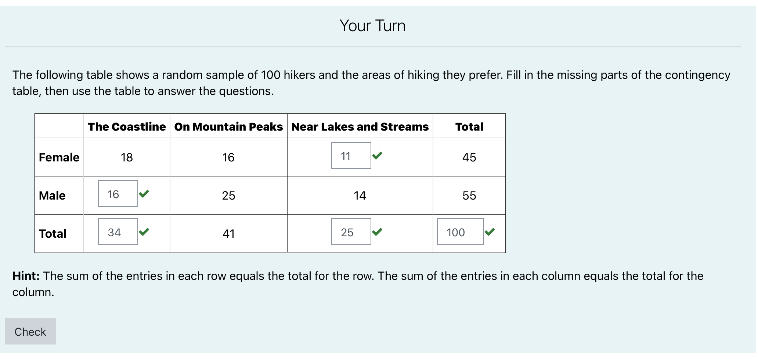758x361 pixels.
Task: Select the input field showing 34
Action: point(118,231)
